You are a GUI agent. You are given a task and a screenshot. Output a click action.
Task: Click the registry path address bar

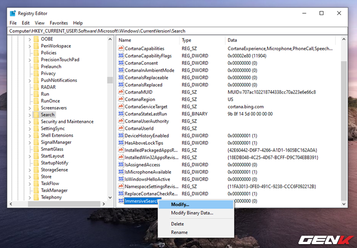click(177, 31)
